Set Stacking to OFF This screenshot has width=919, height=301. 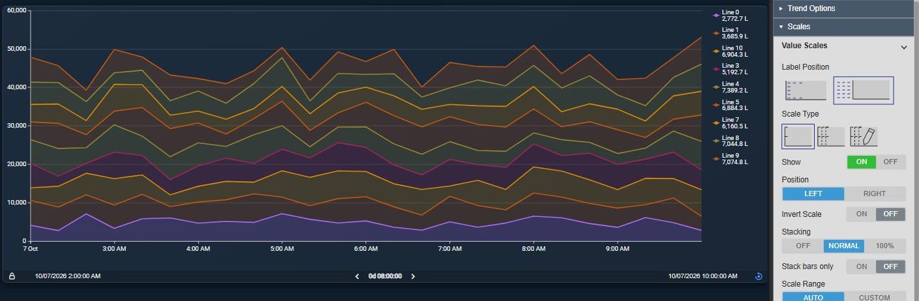[x=803, y=246]
